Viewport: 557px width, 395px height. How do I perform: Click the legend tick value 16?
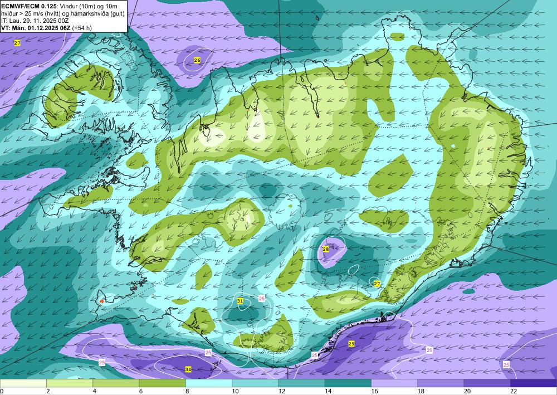click(374, 391)
